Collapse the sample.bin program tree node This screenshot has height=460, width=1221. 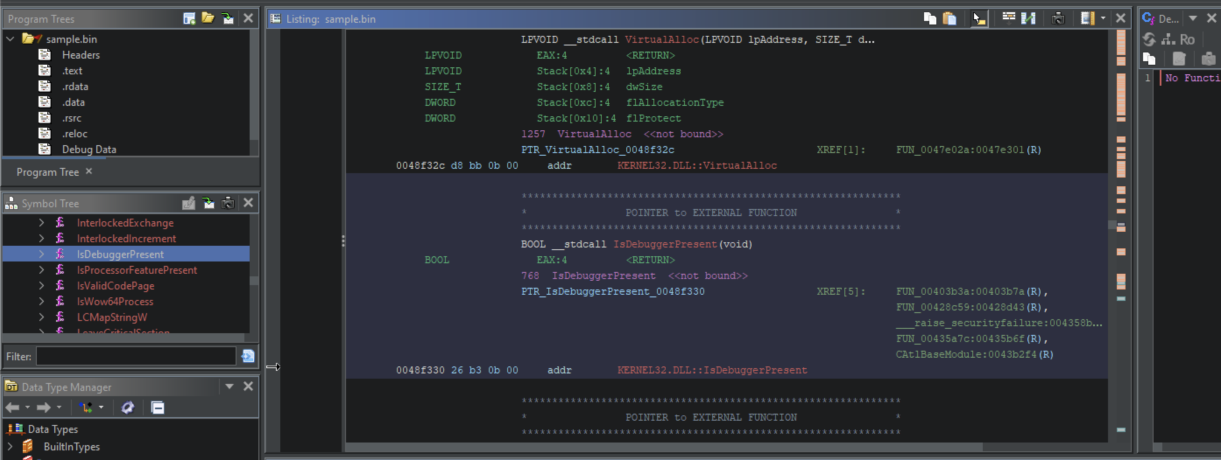11,39
